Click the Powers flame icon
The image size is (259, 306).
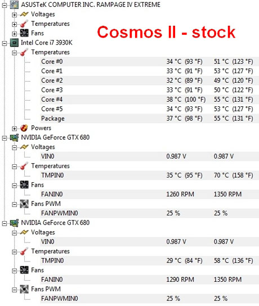[24, 128]
